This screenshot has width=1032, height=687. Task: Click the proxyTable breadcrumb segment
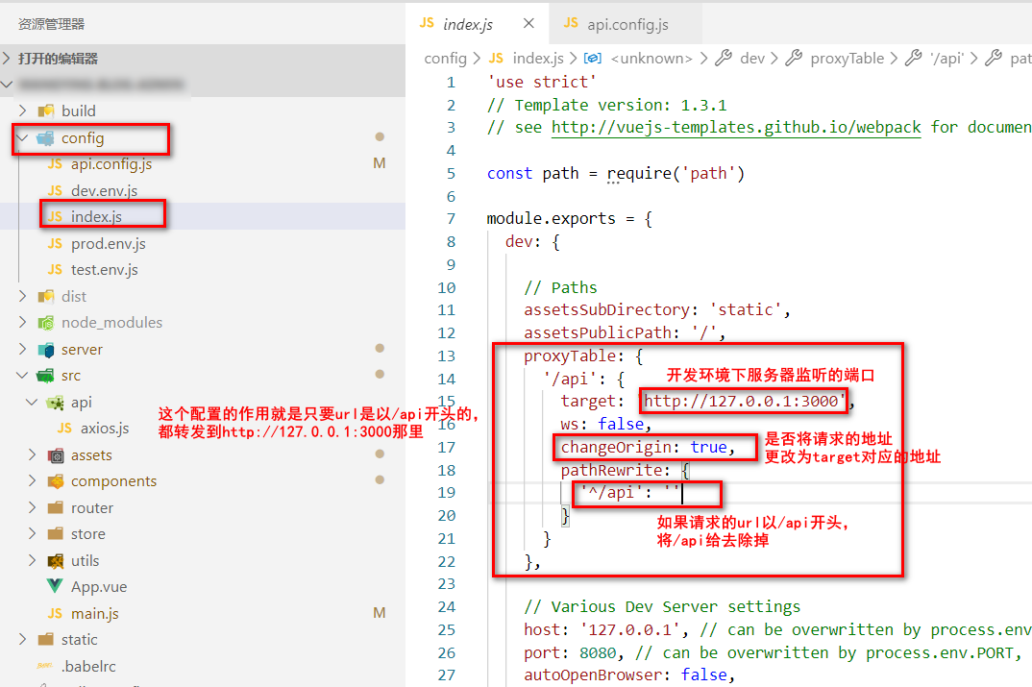click(x=848, y=58)
